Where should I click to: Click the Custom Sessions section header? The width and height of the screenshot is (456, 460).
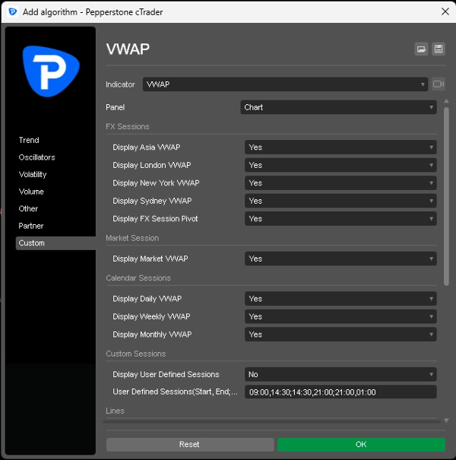[136, 354]
